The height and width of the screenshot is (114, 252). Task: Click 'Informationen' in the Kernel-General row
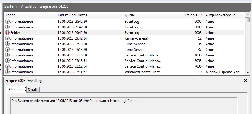(x=22, y=38)
